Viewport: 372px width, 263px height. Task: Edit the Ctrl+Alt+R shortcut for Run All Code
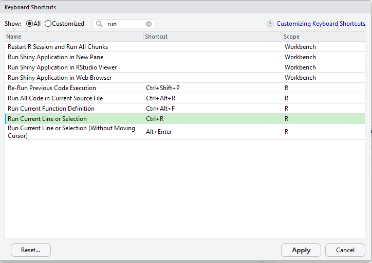point(161,98)
